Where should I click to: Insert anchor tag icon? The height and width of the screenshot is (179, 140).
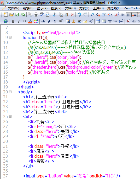[74, 21]
